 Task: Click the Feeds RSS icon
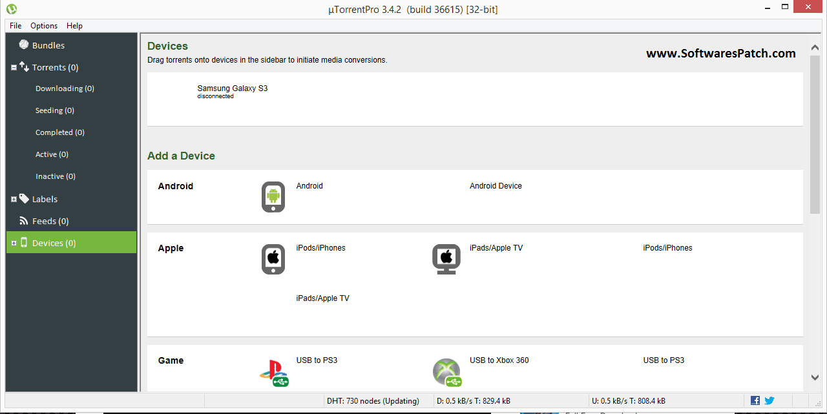point(24,221)
